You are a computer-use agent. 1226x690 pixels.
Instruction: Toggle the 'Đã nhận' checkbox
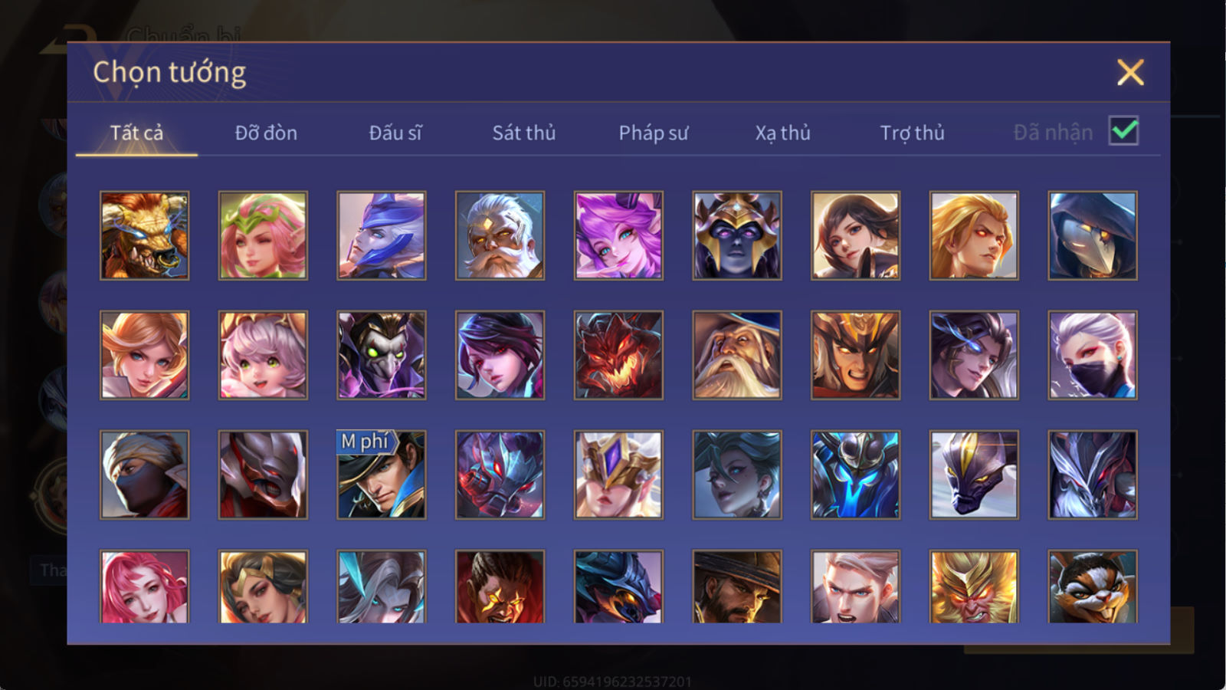click(1123, 131)
